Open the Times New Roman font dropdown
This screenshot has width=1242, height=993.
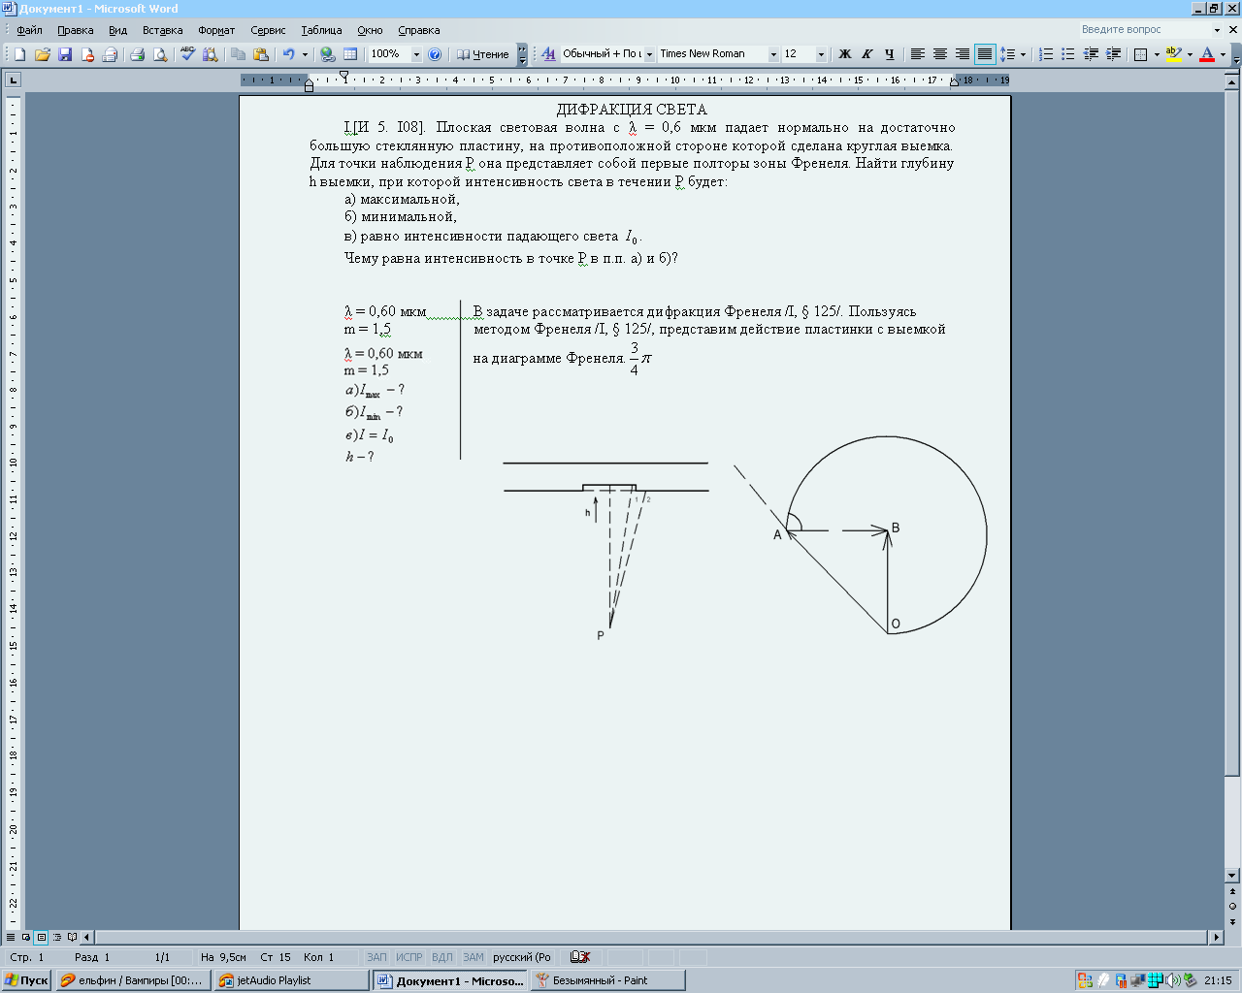click(x=773, y=54)
